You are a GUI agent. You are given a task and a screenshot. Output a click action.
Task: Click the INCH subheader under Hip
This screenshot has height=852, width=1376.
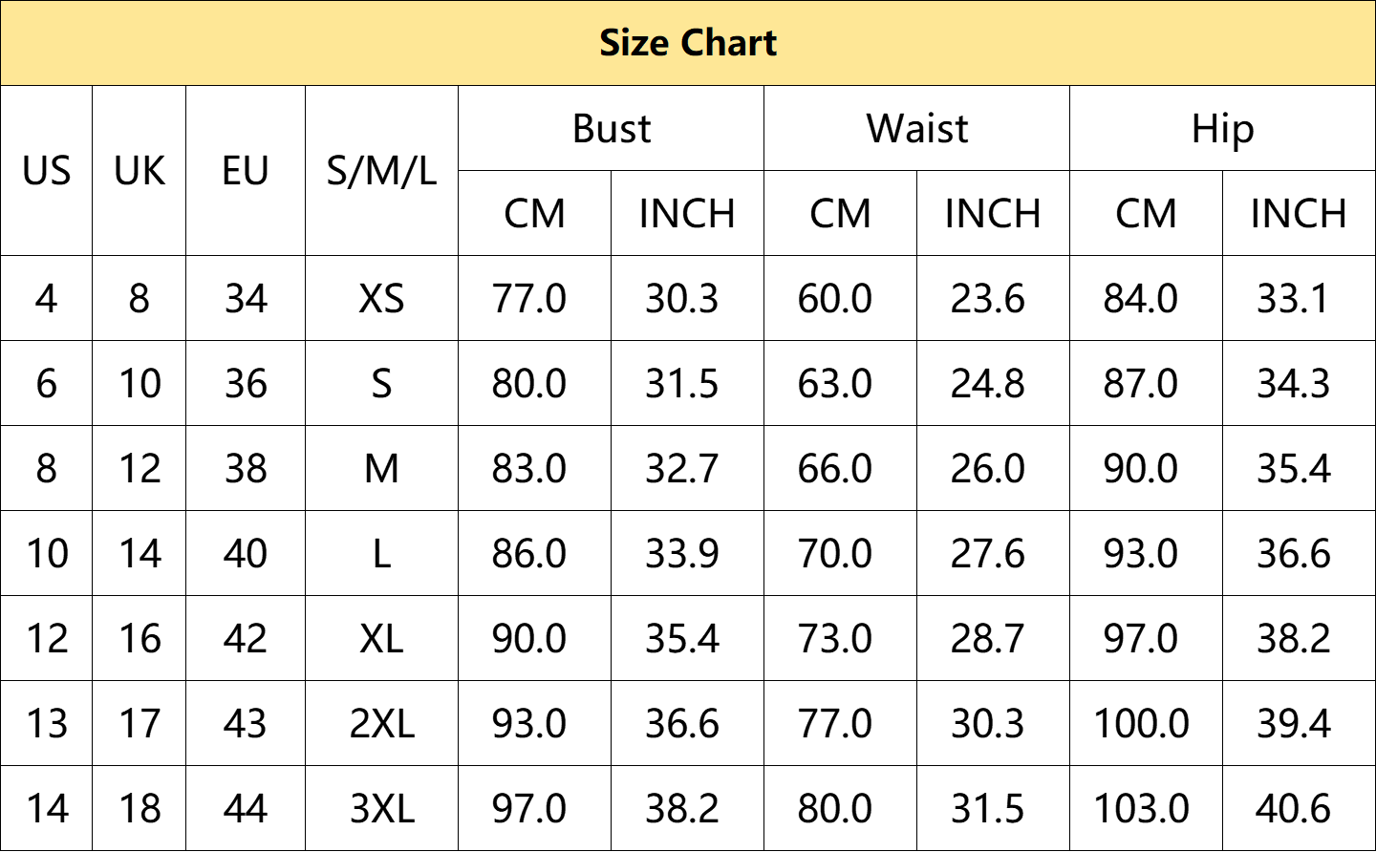(x=1299, y=214)
